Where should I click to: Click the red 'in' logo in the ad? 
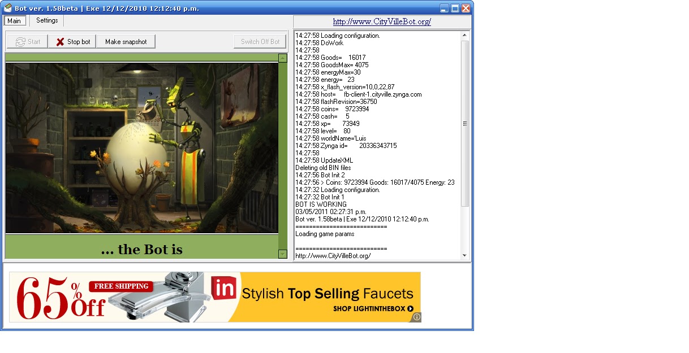pos(223,288)
